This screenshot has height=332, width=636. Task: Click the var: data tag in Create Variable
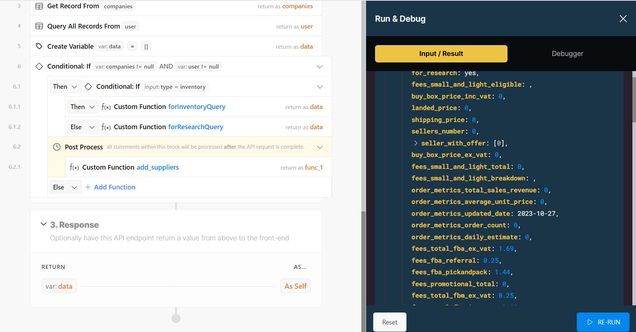pos(109,46)
